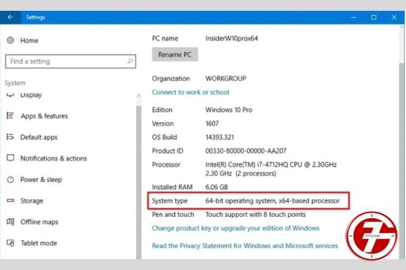The image size is (406, 270).
Task: Click the Tablet mode icon
Action: click(11, 243)
